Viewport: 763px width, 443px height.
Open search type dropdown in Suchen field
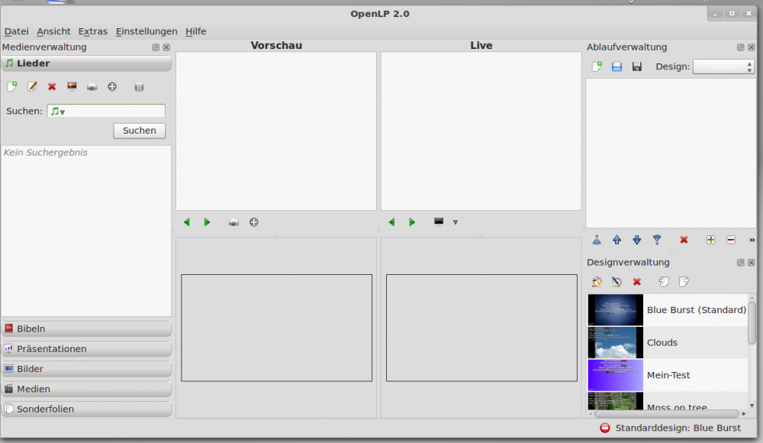point(58,111)
